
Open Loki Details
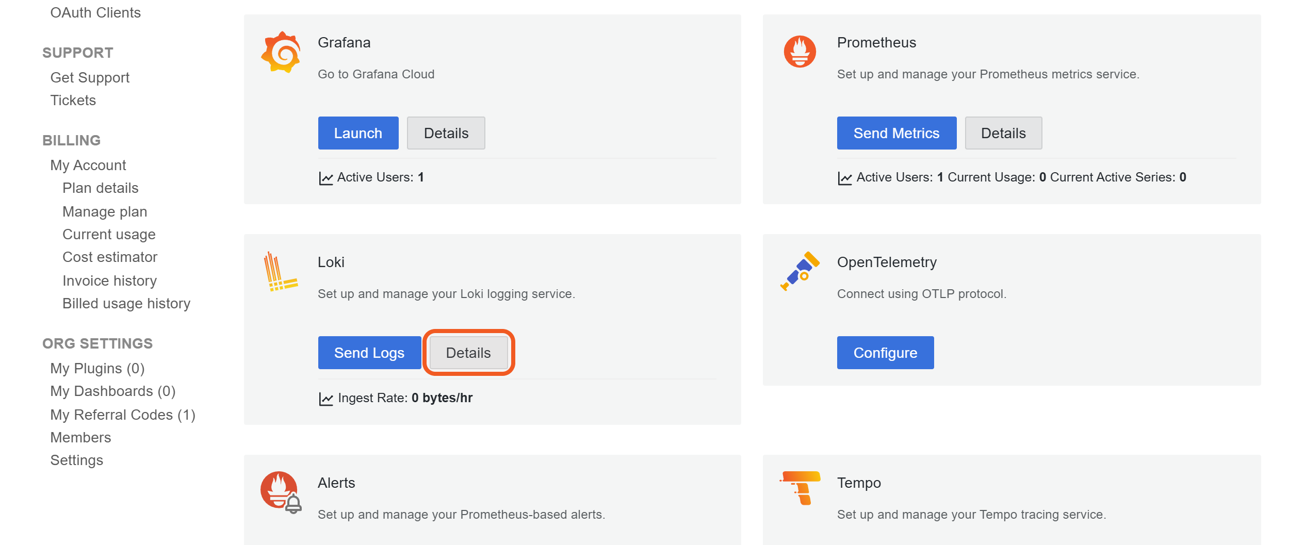click(x=468, y=353)
